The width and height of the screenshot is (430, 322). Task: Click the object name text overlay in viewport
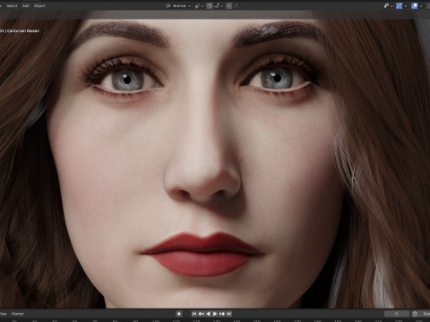click(20, 30)
